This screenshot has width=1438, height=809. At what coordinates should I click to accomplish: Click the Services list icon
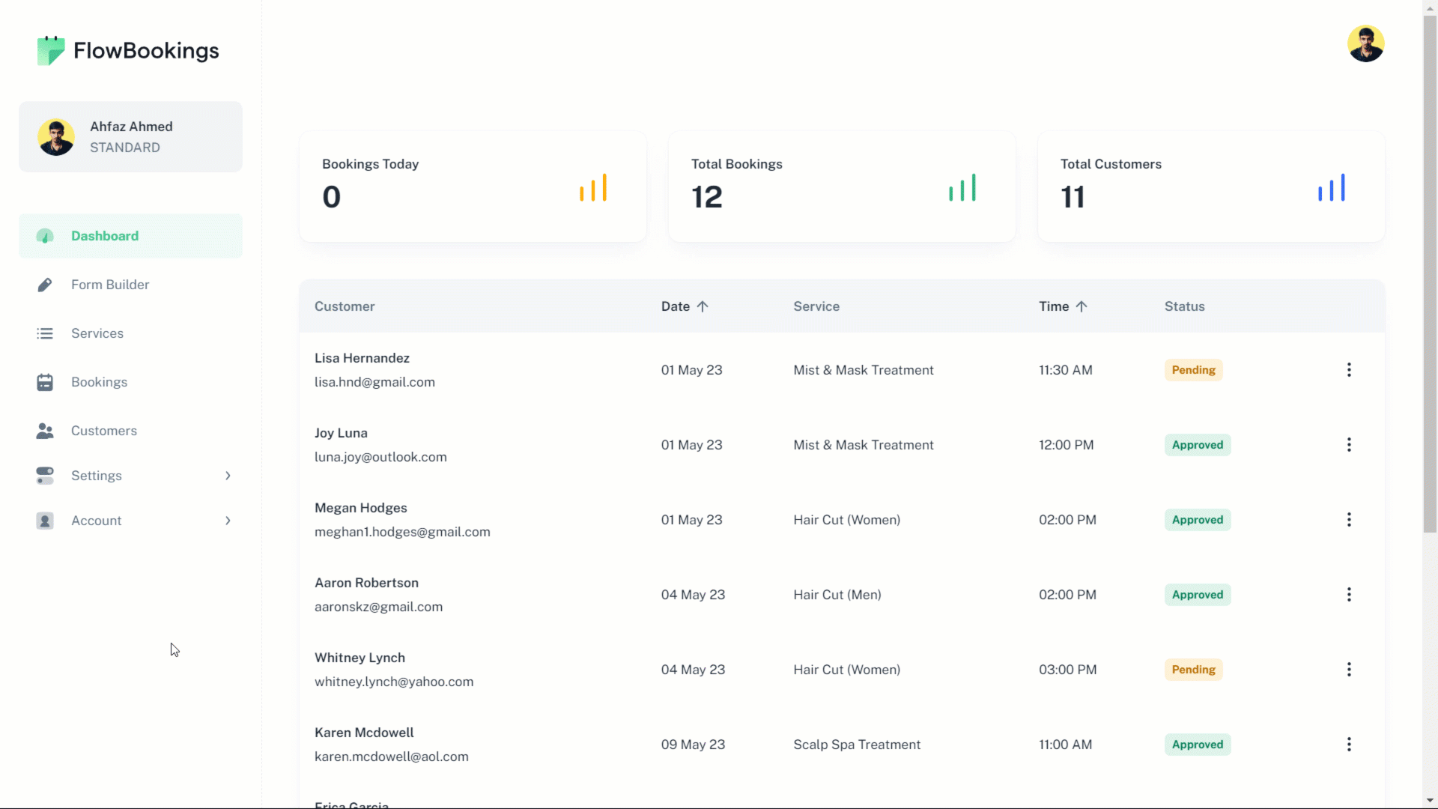45,333
